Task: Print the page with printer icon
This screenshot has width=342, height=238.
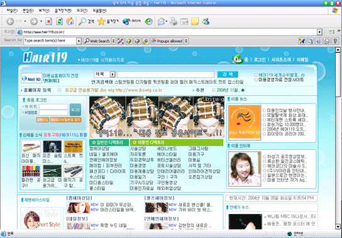Action: click(174, 21)
